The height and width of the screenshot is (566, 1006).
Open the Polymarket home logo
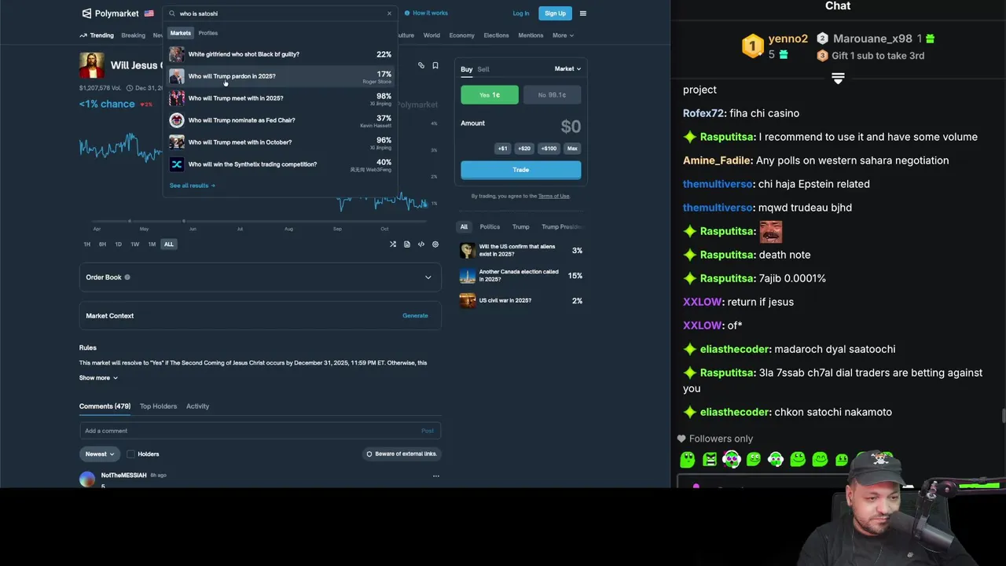110,13
